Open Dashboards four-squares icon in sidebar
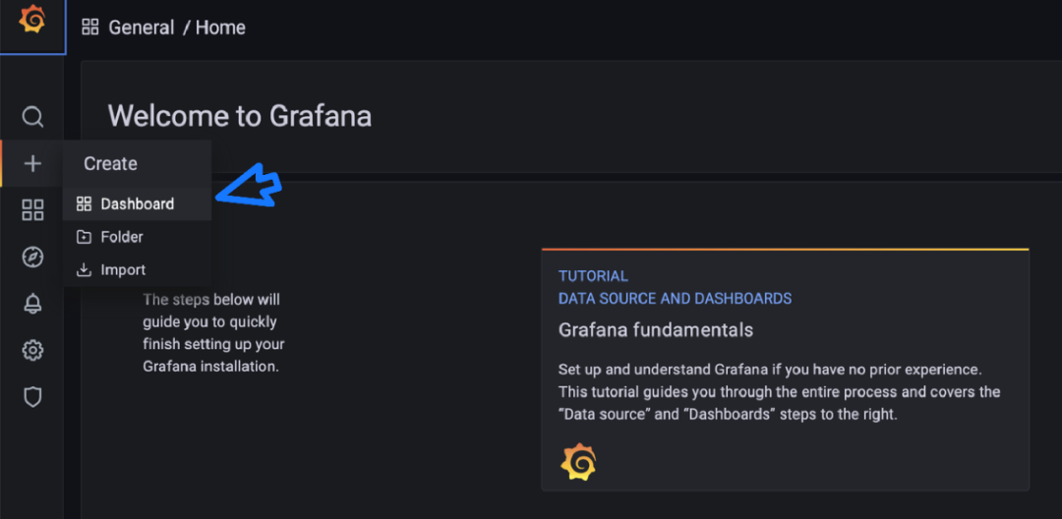This screenshot has height=519, width=1062. [x=32, y=209]
